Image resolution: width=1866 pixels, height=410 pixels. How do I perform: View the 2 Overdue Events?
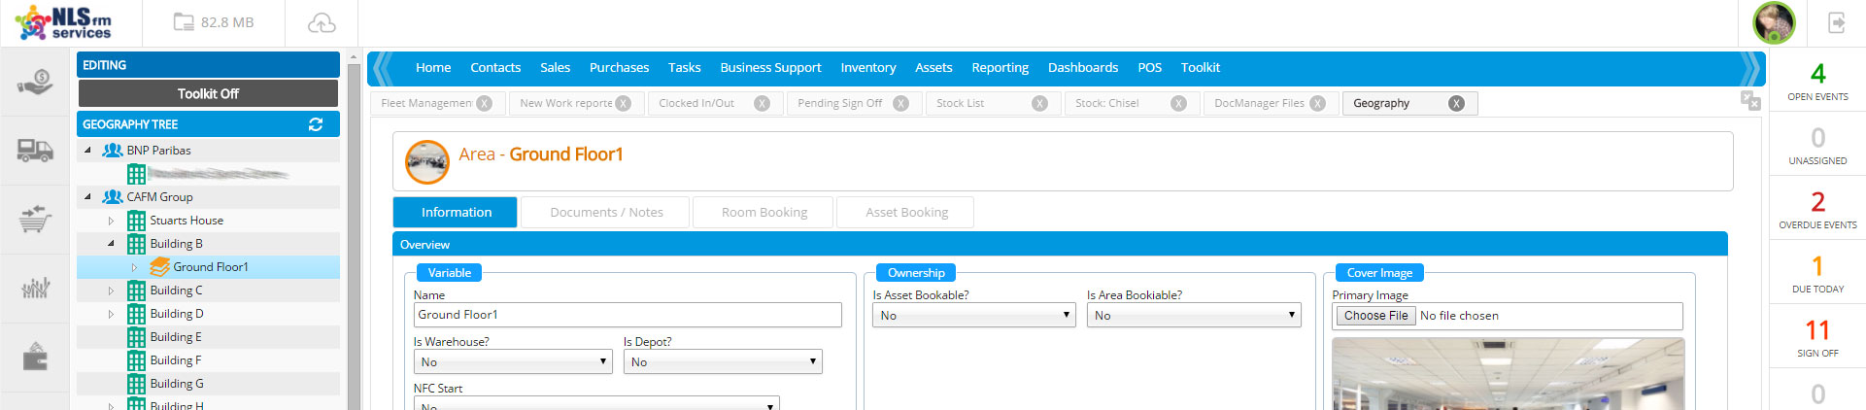pyautogui.click(x=1817, y=209)
